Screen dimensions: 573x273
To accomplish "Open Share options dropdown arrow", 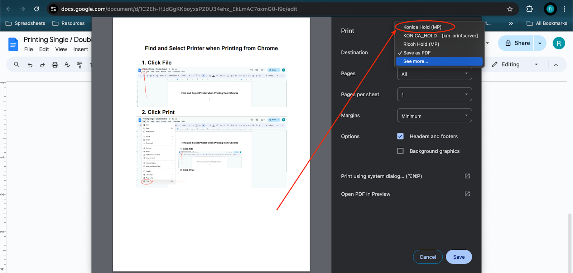I will coord(540,43).
